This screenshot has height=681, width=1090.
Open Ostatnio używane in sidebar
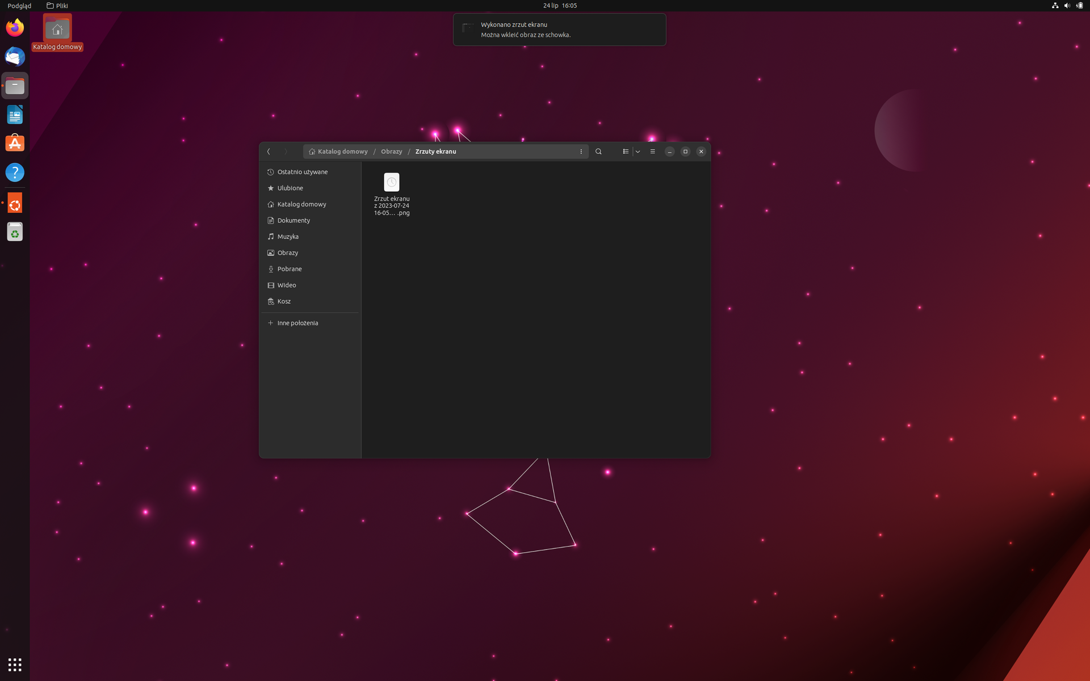tap(302, 172)
